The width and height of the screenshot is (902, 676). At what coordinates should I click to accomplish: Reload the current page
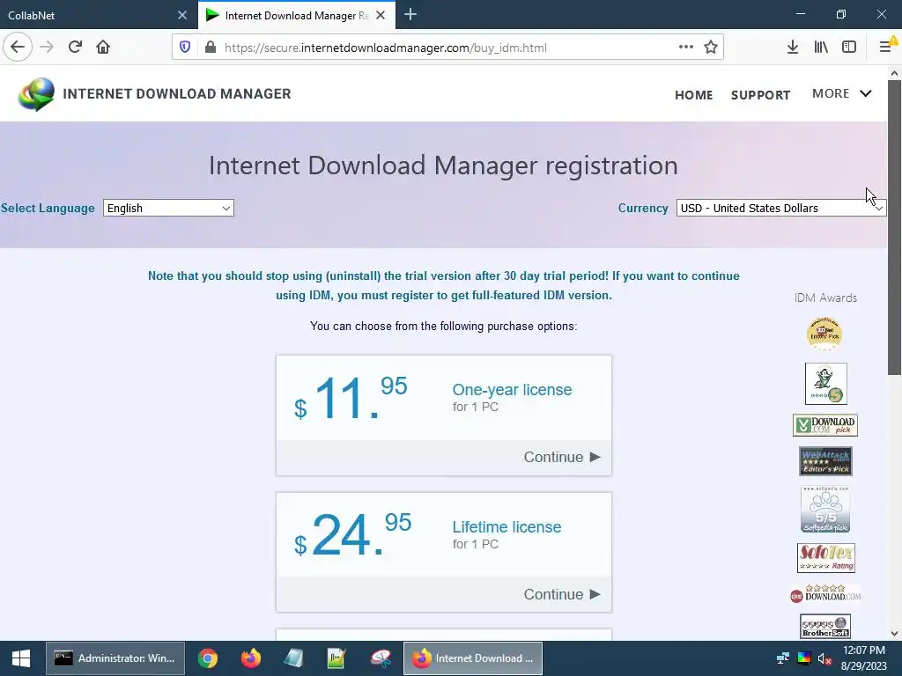(x=75, y=48)
